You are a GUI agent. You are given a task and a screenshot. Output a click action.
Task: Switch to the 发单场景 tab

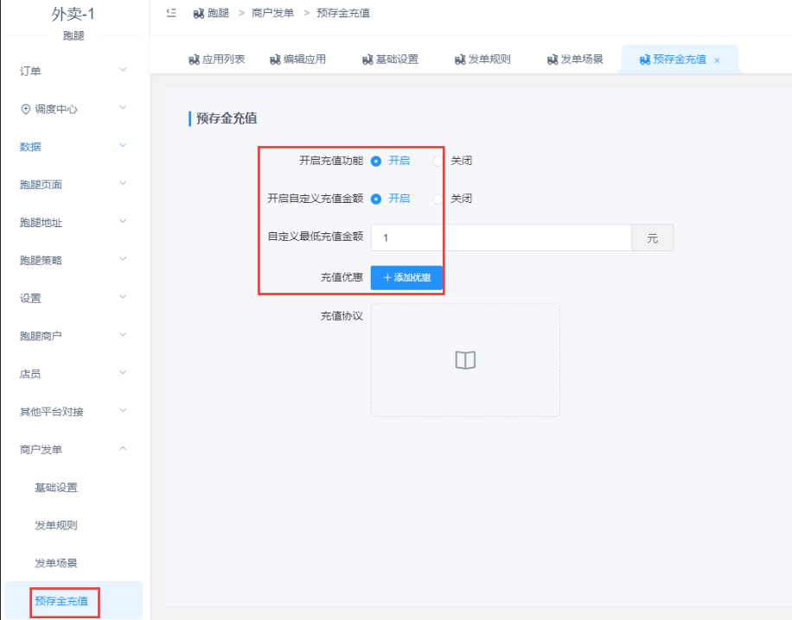point(575,60)
